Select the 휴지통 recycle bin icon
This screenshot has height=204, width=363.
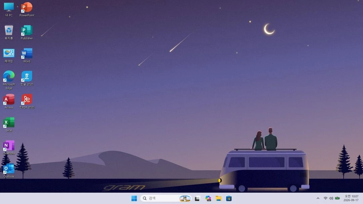pos(9,32)
